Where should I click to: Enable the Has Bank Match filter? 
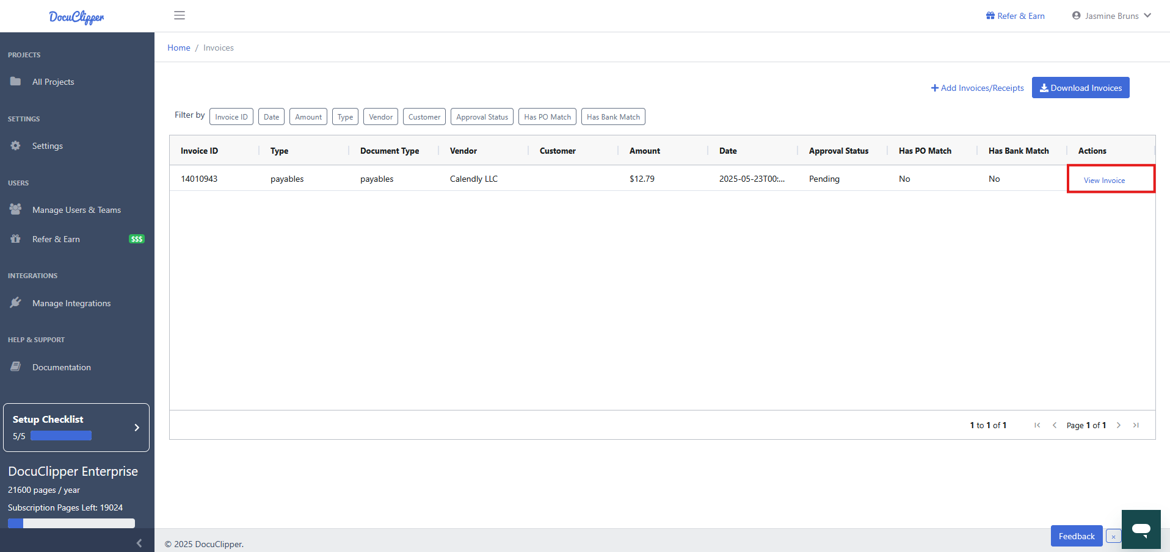click(613, 116)
